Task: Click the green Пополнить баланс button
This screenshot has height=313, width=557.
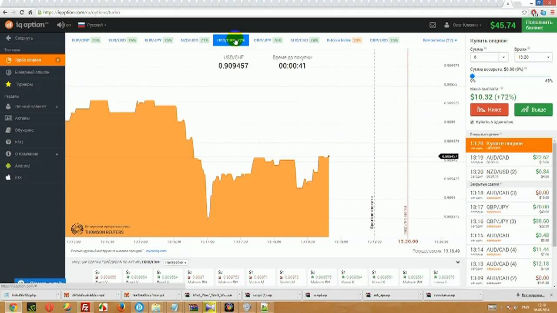Action: click(x=539, y=25)
